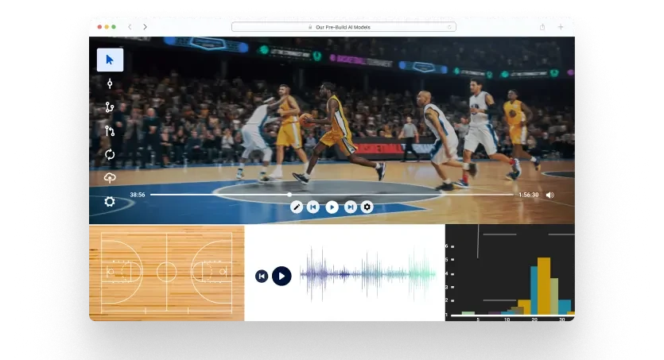
Task: Go forward in browser
Action: (x=146, y=27)
